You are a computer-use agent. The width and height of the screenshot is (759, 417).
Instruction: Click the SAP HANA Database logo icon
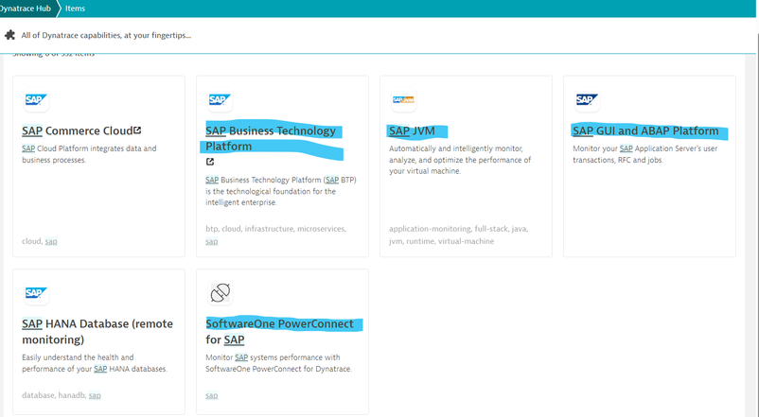[x=36, y=293]
